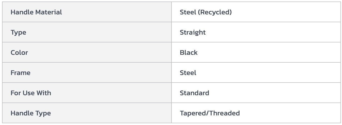Click the 'Frame' row label
The height and width of the screenshot is (125, 342).
20,73
